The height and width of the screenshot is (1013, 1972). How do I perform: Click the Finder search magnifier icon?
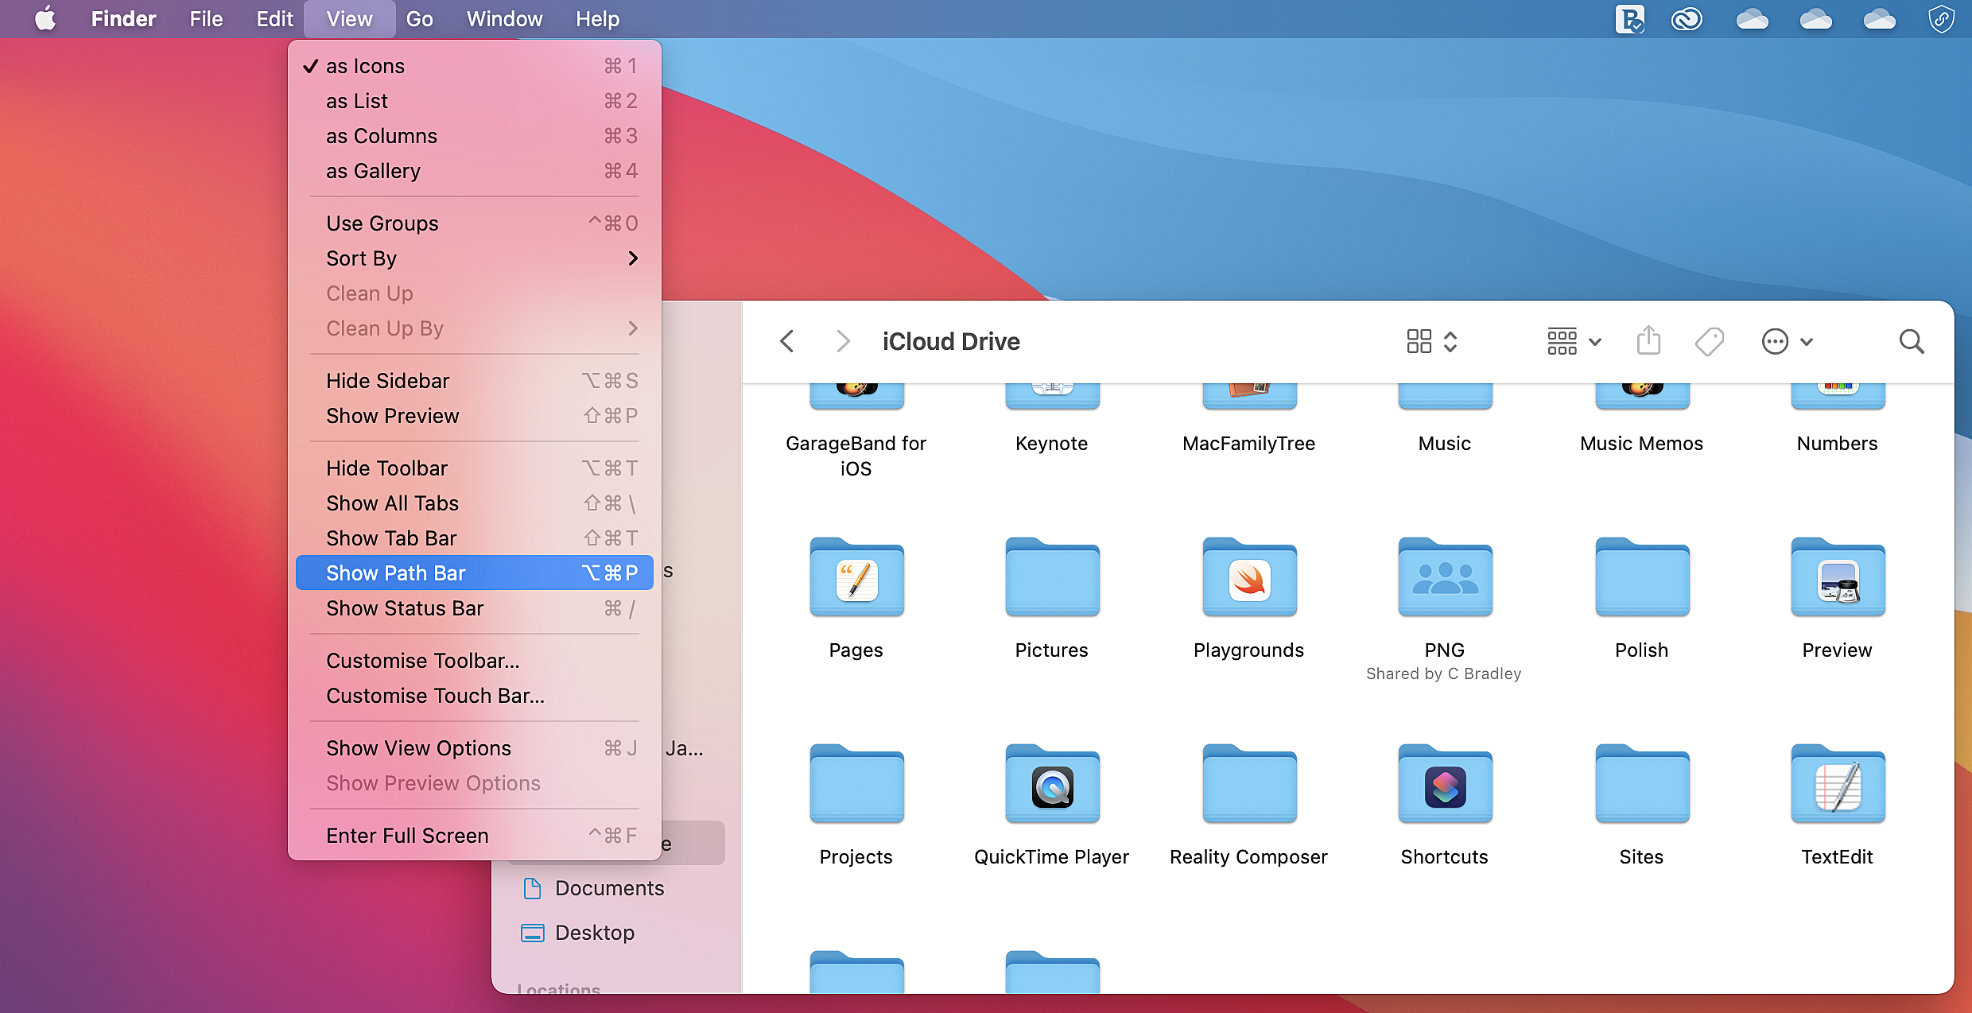click(x=1912, y=342)
